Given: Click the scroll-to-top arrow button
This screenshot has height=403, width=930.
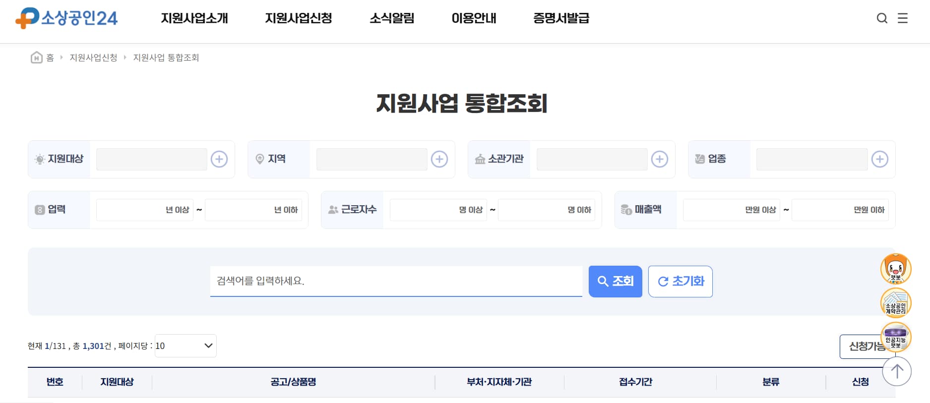Looking at the screenshot, I should (897, 371).
